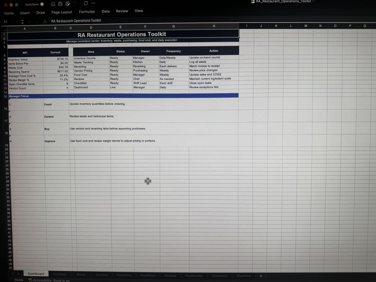Open the Review ribbon tab
This screenshot has width=376, height=282.
[x=122, y=11]
